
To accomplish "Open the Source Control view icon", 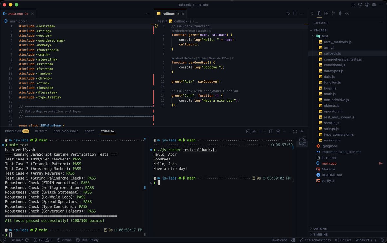I will (333, 14).
